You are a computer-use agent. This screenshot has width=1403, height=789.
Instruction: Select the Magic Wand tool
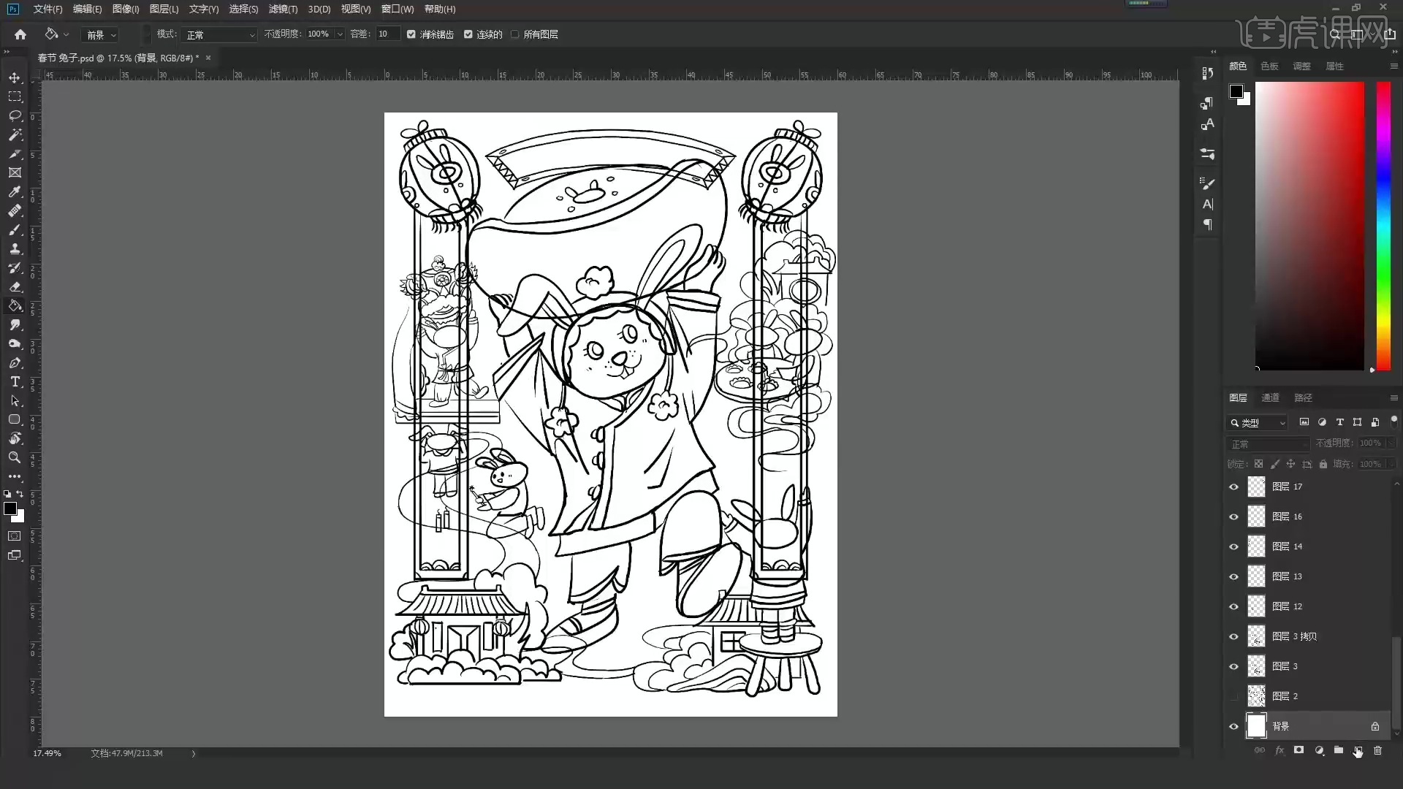[15, 134]
